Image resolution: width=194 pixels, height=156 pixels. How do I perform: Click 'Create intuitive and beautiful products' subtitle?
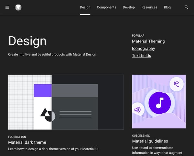point(52,54)
